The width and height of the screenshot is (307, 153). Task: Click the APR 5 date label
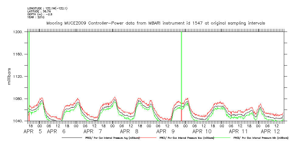[34, 131]
